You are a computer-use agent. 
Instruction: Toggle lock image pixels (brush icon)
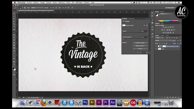pos(162,44)
